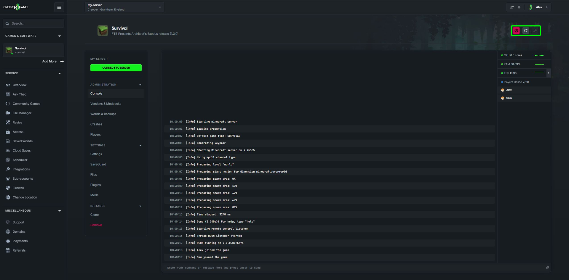This screenshot has height=280, width=569.
Task: Open Clone under Instance
Action: pyautogui.click(x=95, y=215)
